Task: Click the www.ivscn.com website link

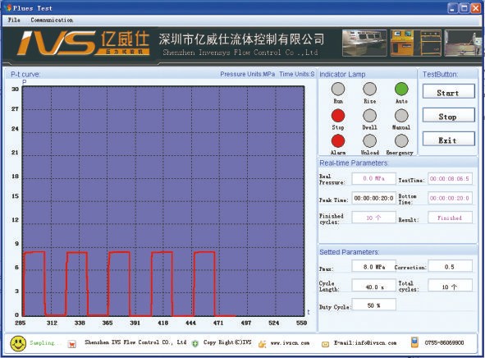Action: 290,343
